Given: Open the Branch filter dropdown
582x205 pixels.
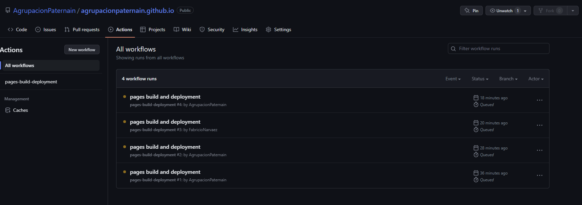Looking at the screenshot, I should pos(508,79).
